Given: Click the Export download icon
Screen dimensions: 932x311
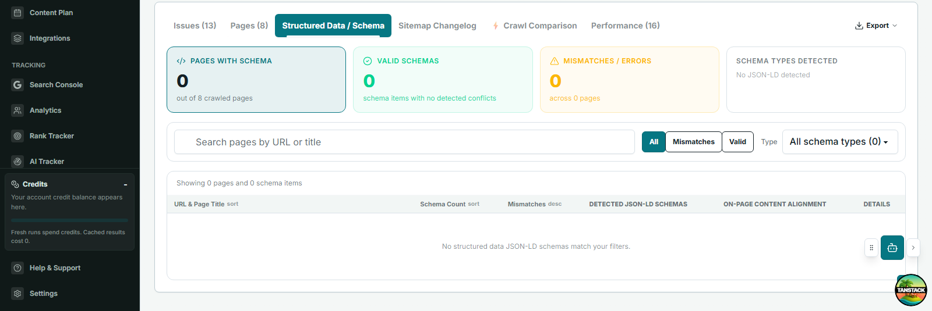Looking at the screenshot, I should (x=859, y=26).
